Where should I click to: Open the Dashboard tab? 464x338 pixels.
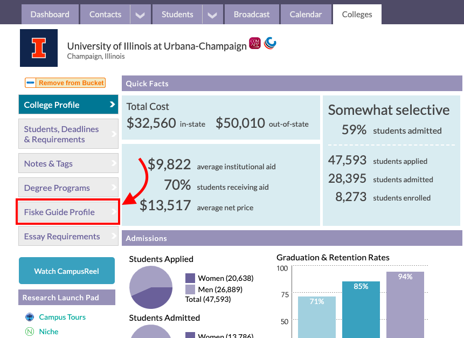click(50, 15)
